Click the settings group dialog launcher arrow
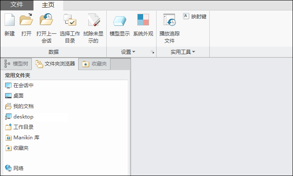This screenshot has height=176, width=293. [153, 52]
